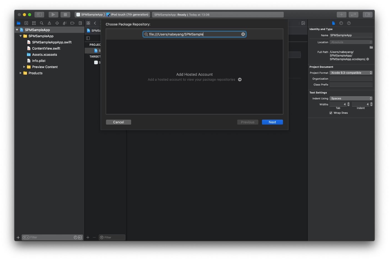This screenshot has width=389, height=260.
Task: Open the Test navigator diamond icon
Action: [57, 23]
